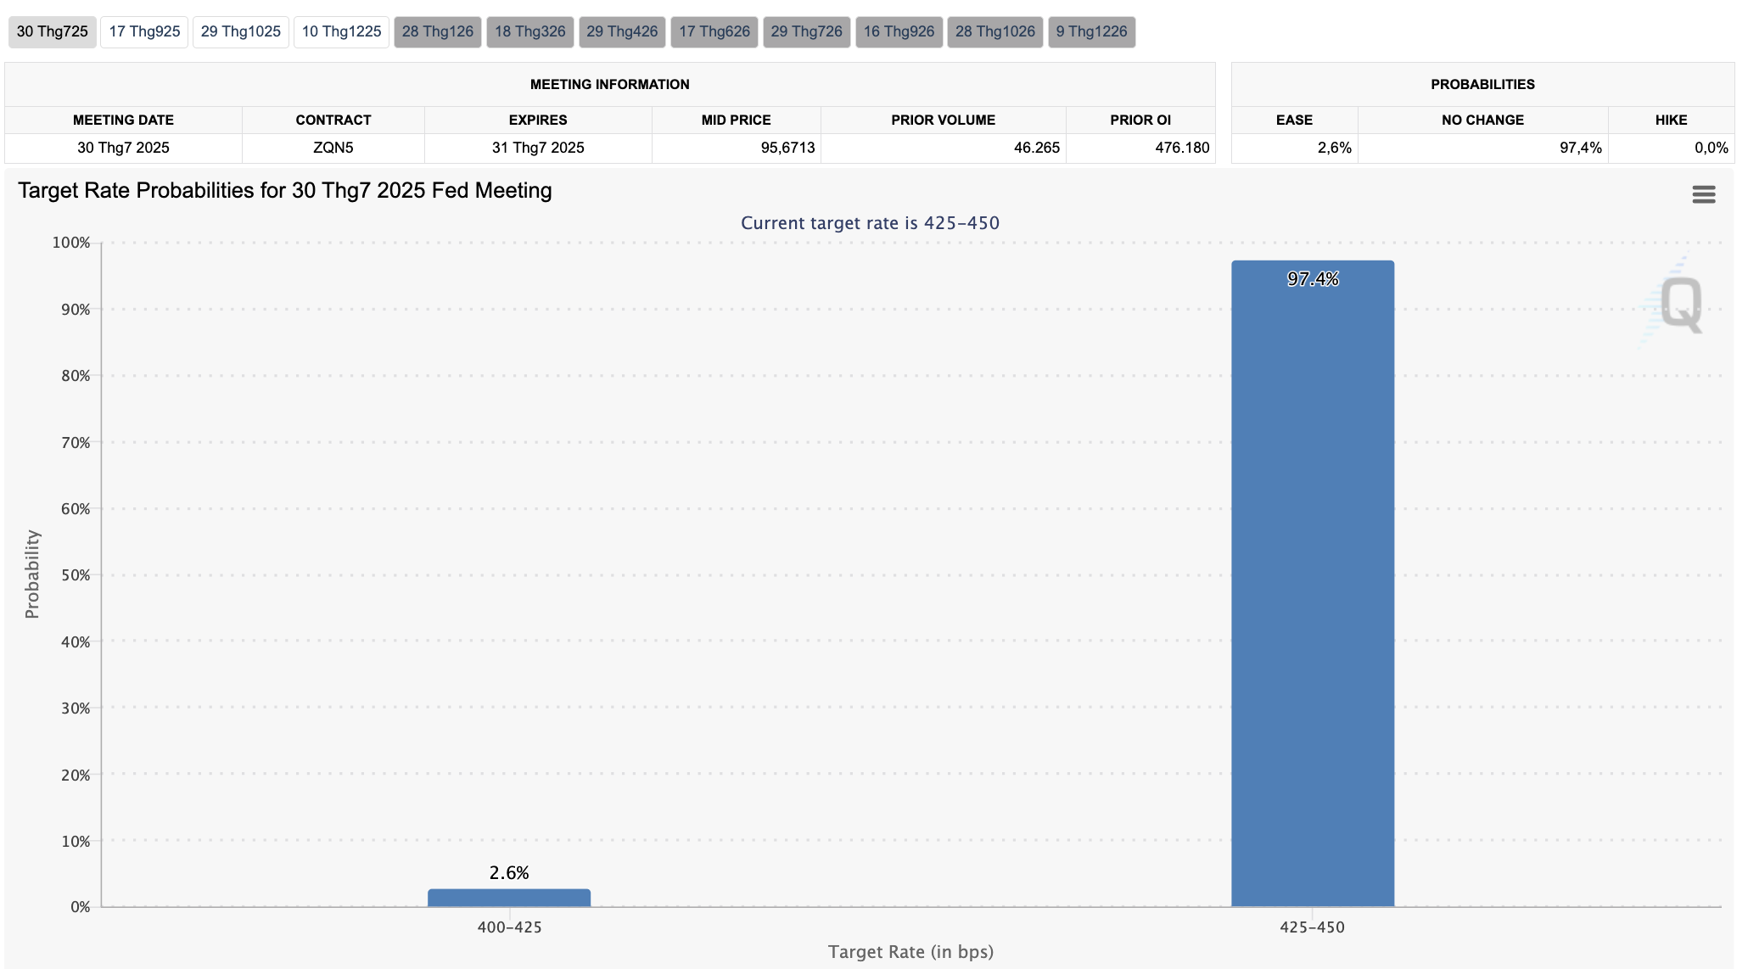The height and width of the screenshot is (969, 1748).
Task: Open the 16 Thg926 meeting tab
Action: [x=899, y=32]
